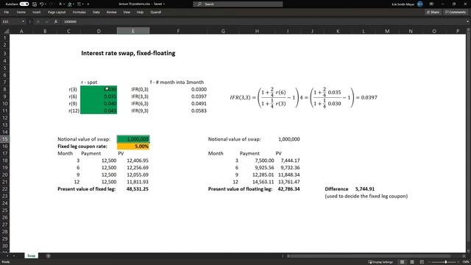Click the Font Color 'A' quick access icon
This screenshot has height=265, width=471.
pos(60,4)
